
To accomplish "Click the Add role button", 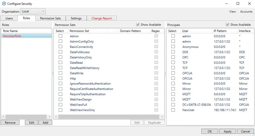I will pyautogui.click(x=45, y=122).
